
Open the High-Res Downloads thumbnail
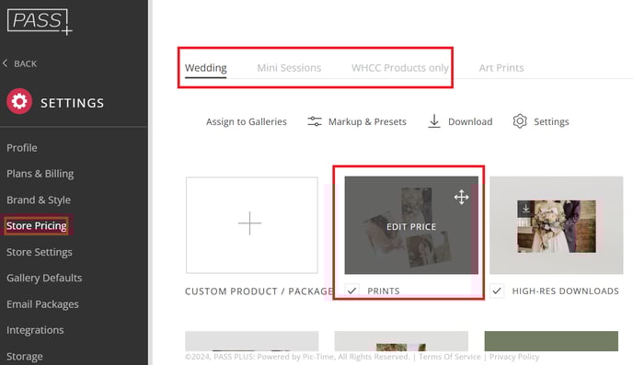[x=557, y=225]
